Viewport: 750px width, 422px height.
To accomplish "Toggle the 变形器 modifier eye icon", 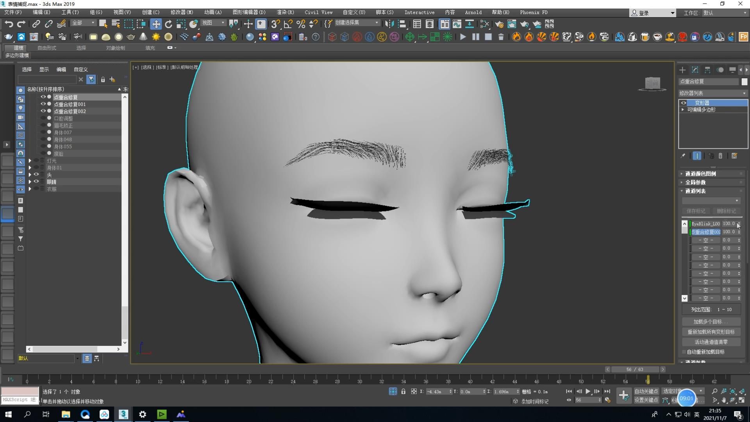I will (x=683, y=103).
